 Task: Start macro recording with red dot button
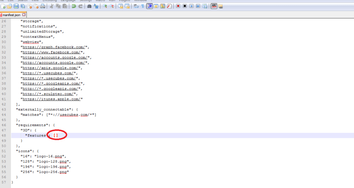(x=178, y=6)
